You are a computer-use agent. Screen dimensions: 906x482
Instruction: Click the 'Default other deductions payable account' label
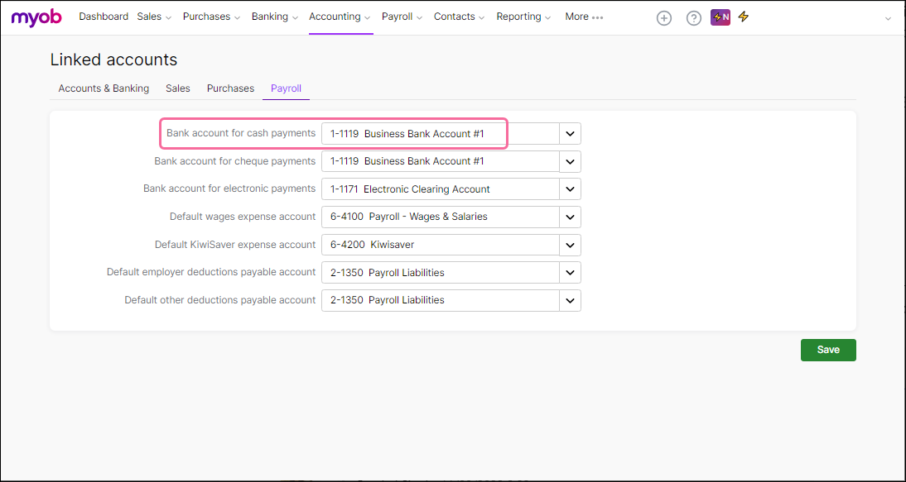pos(220,300)
